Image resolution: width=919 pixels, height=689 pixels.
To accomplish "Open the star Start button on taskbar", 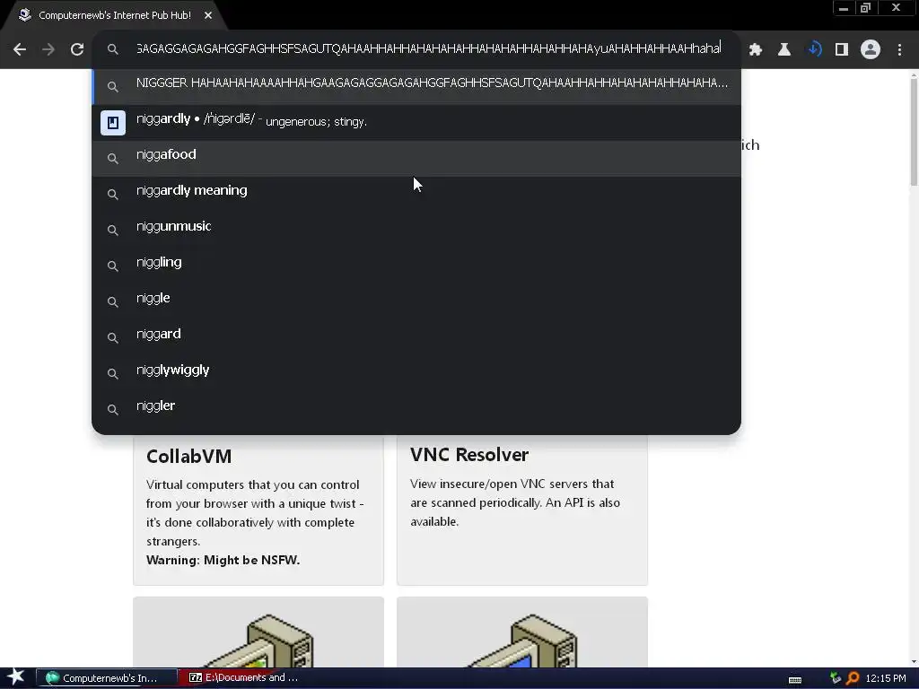I will tap(16, 677).
